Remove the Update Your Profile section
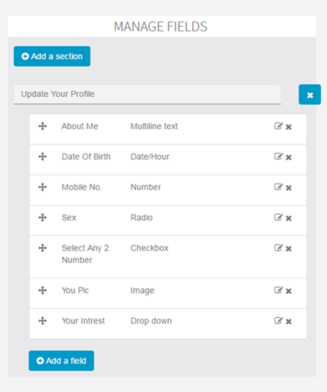This screenshot has width=327, height=392. (310, 95)
